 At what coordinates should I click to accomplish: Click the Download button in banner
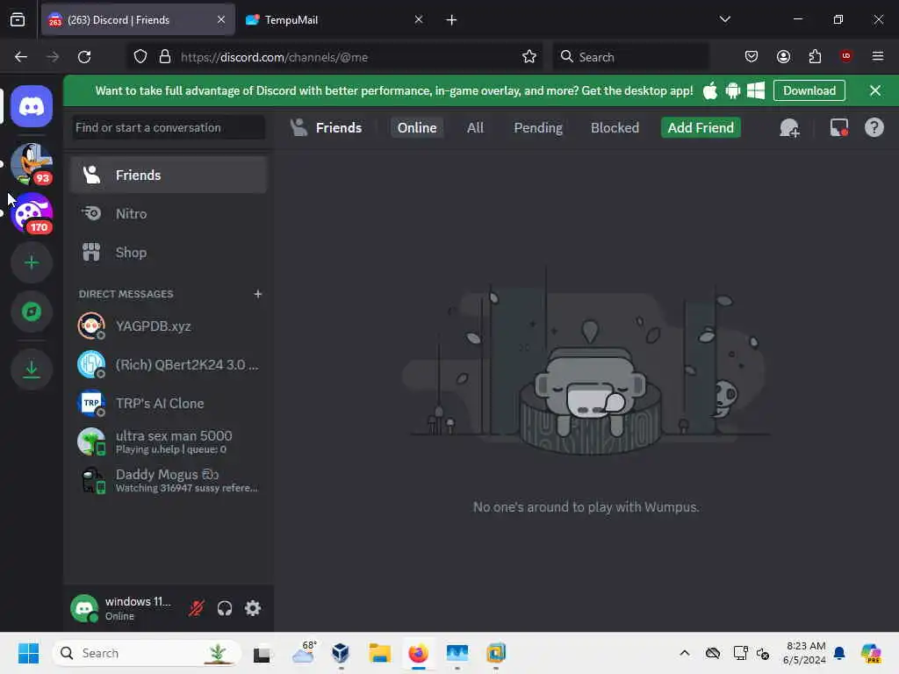click(809, 90)
